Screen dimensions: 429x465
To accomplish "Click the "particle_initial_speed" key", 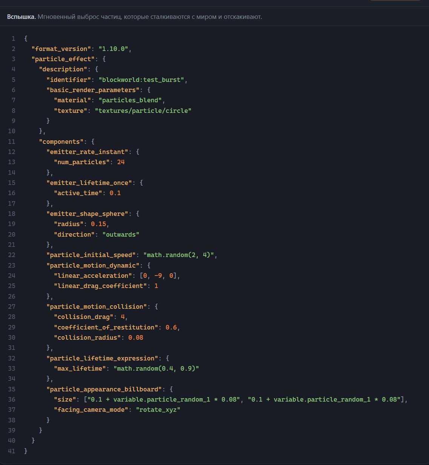I will pyautogui.click(x=91, y=255).
